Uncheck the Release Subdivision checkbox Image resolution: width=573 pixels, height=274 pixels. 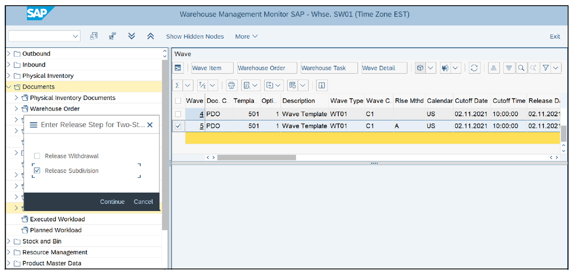click(37, 170)
